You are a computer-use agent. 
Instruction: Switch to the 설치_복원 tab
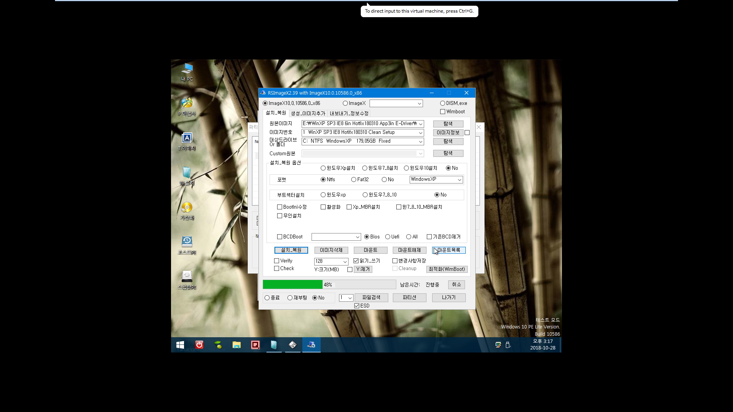[276, 113]
